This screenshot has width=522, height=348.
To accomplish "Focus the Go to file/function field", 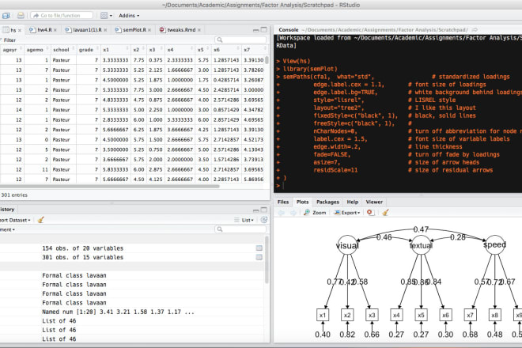I will [61, 15].
